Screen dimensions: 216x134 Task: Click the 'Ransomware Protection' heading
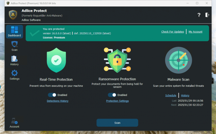[x=117, y=79]
